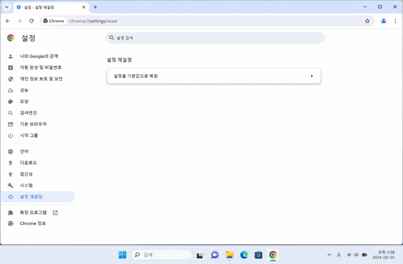Viewport: 403px width, 264px height.
Task: Select the reset clock icon beside 설정 재설정
Action: [11, 197]
